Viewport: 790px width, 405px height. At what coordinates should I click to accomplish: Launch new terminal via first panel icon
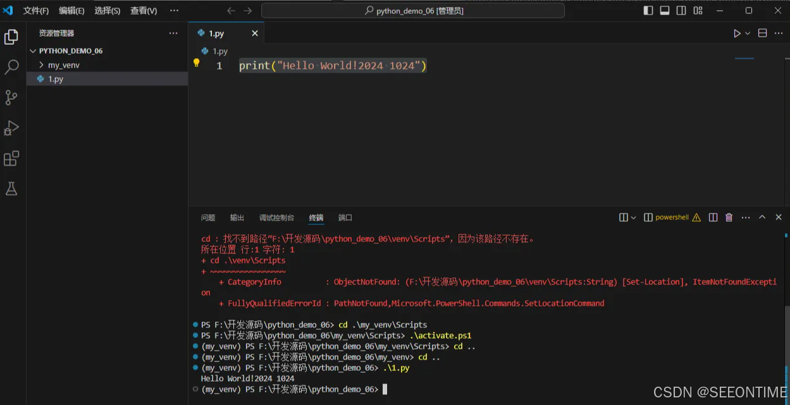(624, 217)
